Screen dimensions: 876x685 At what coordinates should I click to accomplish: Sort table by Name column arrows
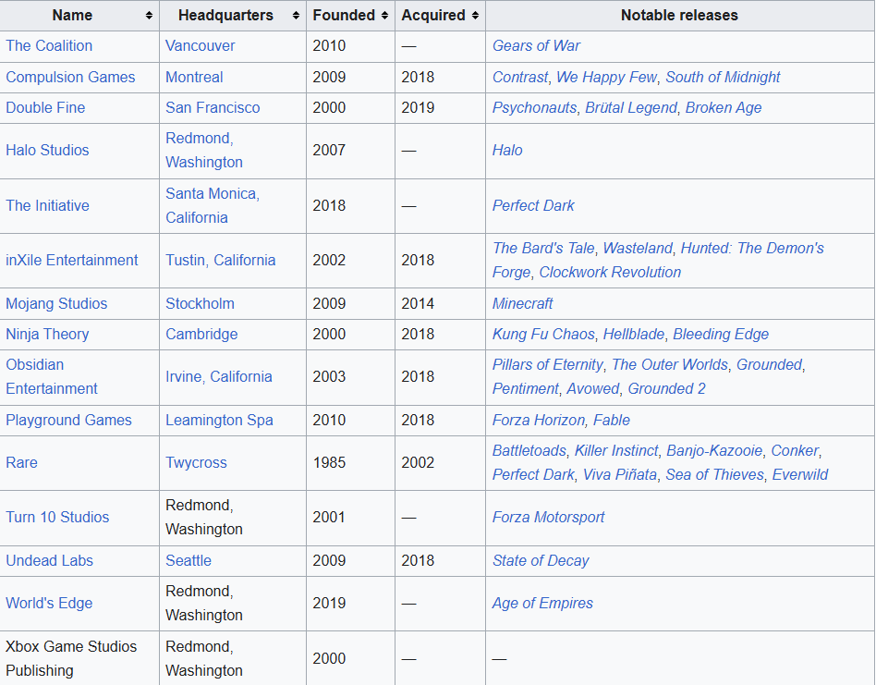click(x=149, y=16)
